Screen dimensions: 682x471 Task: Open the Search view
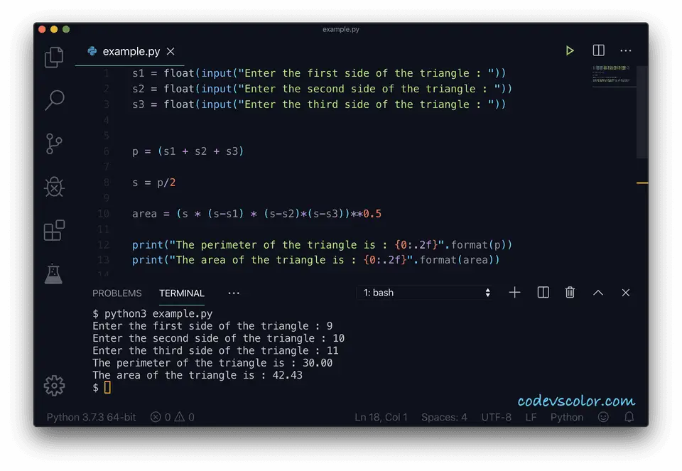click(x=55, y=100)
